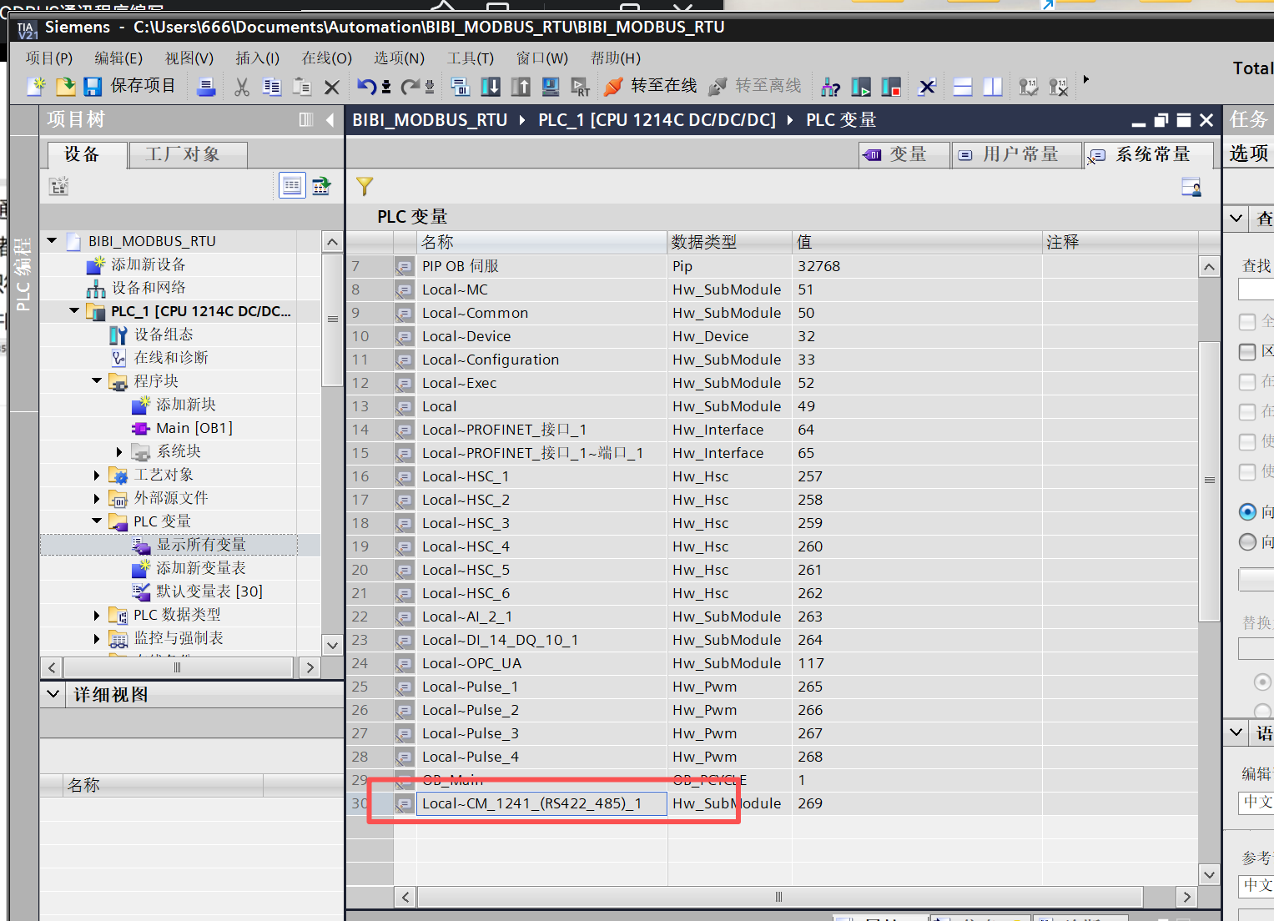
Task: Open 默认变量表 [30] tag table
Action: (x=209, y=591)
